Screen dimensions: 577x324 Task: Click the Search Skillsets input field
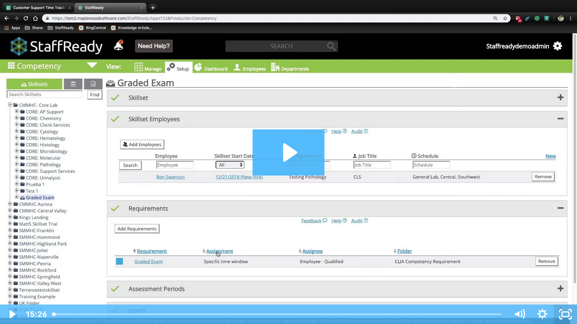coord(44,94)
